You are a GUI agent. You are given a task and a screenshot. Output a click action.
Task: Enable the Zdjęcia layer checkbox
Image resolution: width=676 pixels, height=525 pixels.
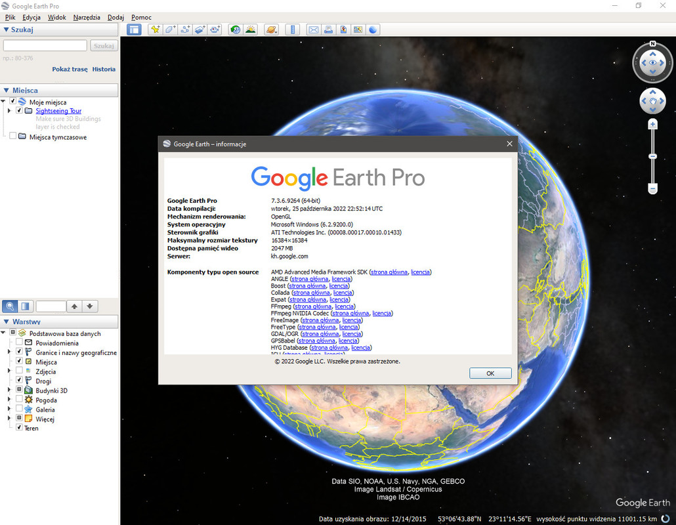(19, 371)
